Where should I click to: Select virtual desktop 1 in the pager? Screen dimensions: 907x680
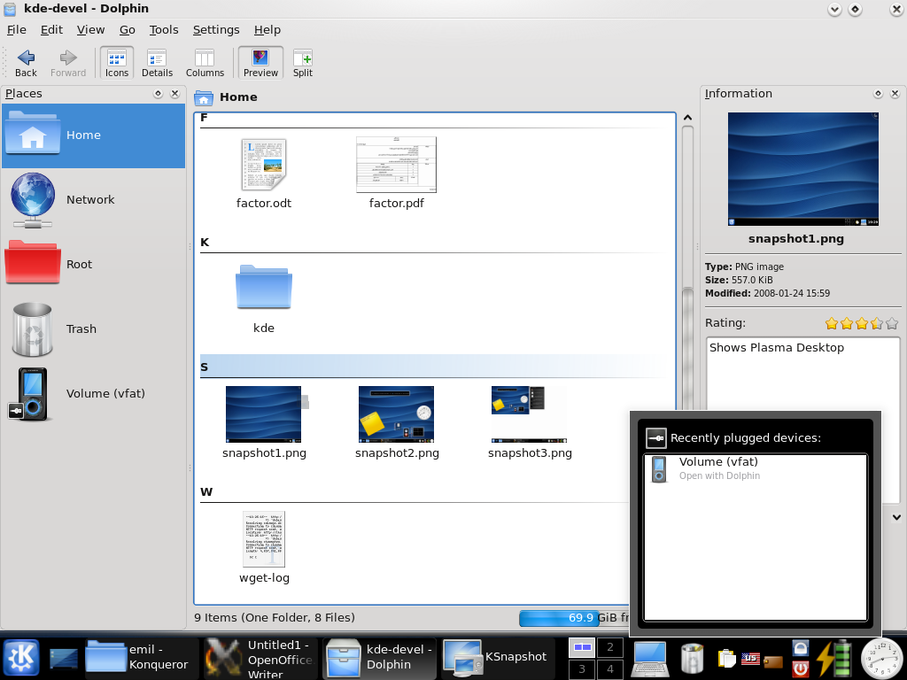582,647
